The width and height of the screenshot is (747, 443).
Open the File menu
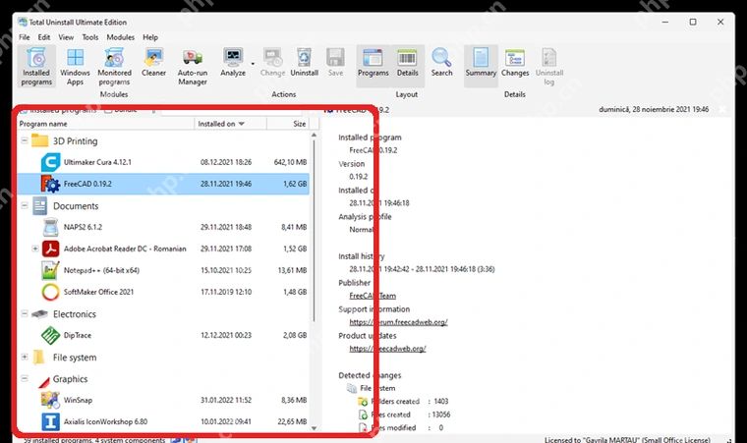[25, 37]
